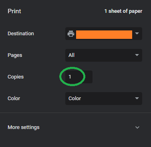
Task: Click the More settings label text
Action: (24, 127)
